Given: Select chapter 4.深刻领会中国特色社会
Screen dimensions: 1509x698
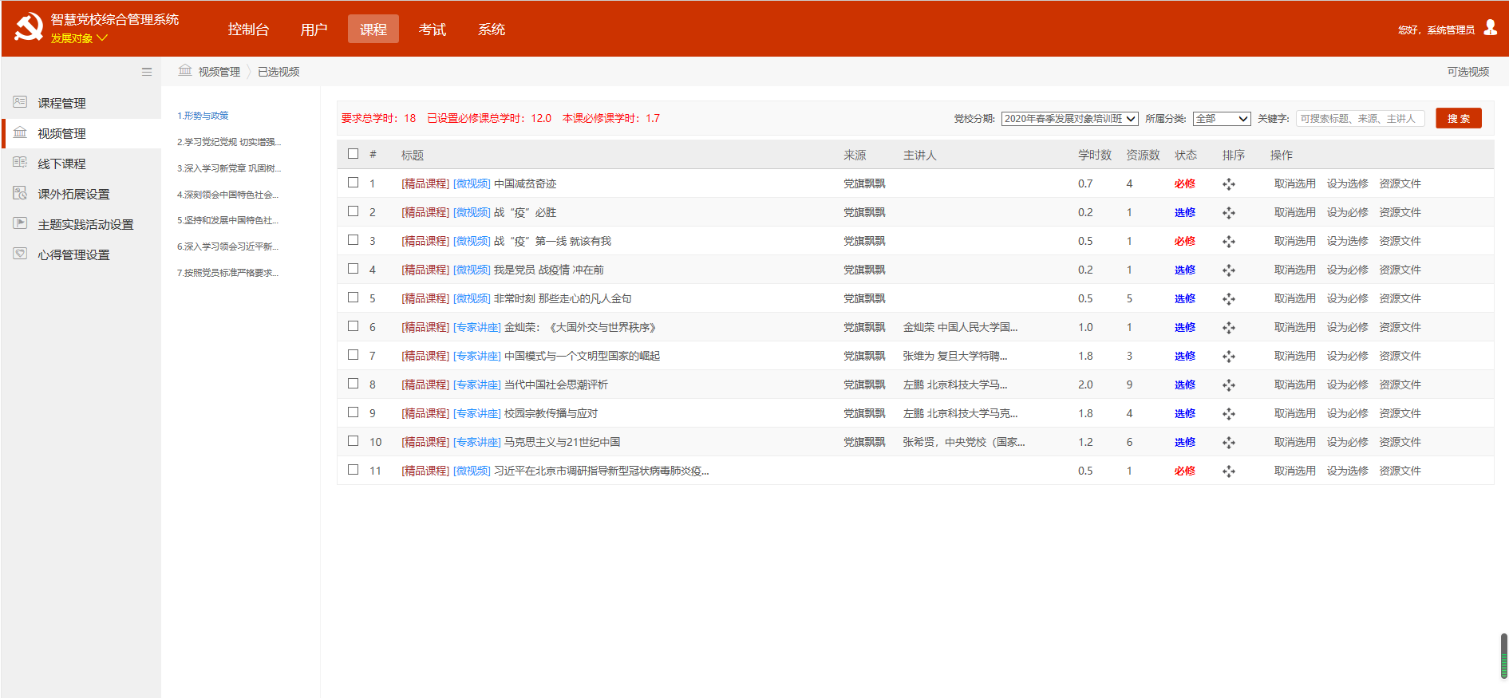Looking at the screenshot, I should click(227, 195).
